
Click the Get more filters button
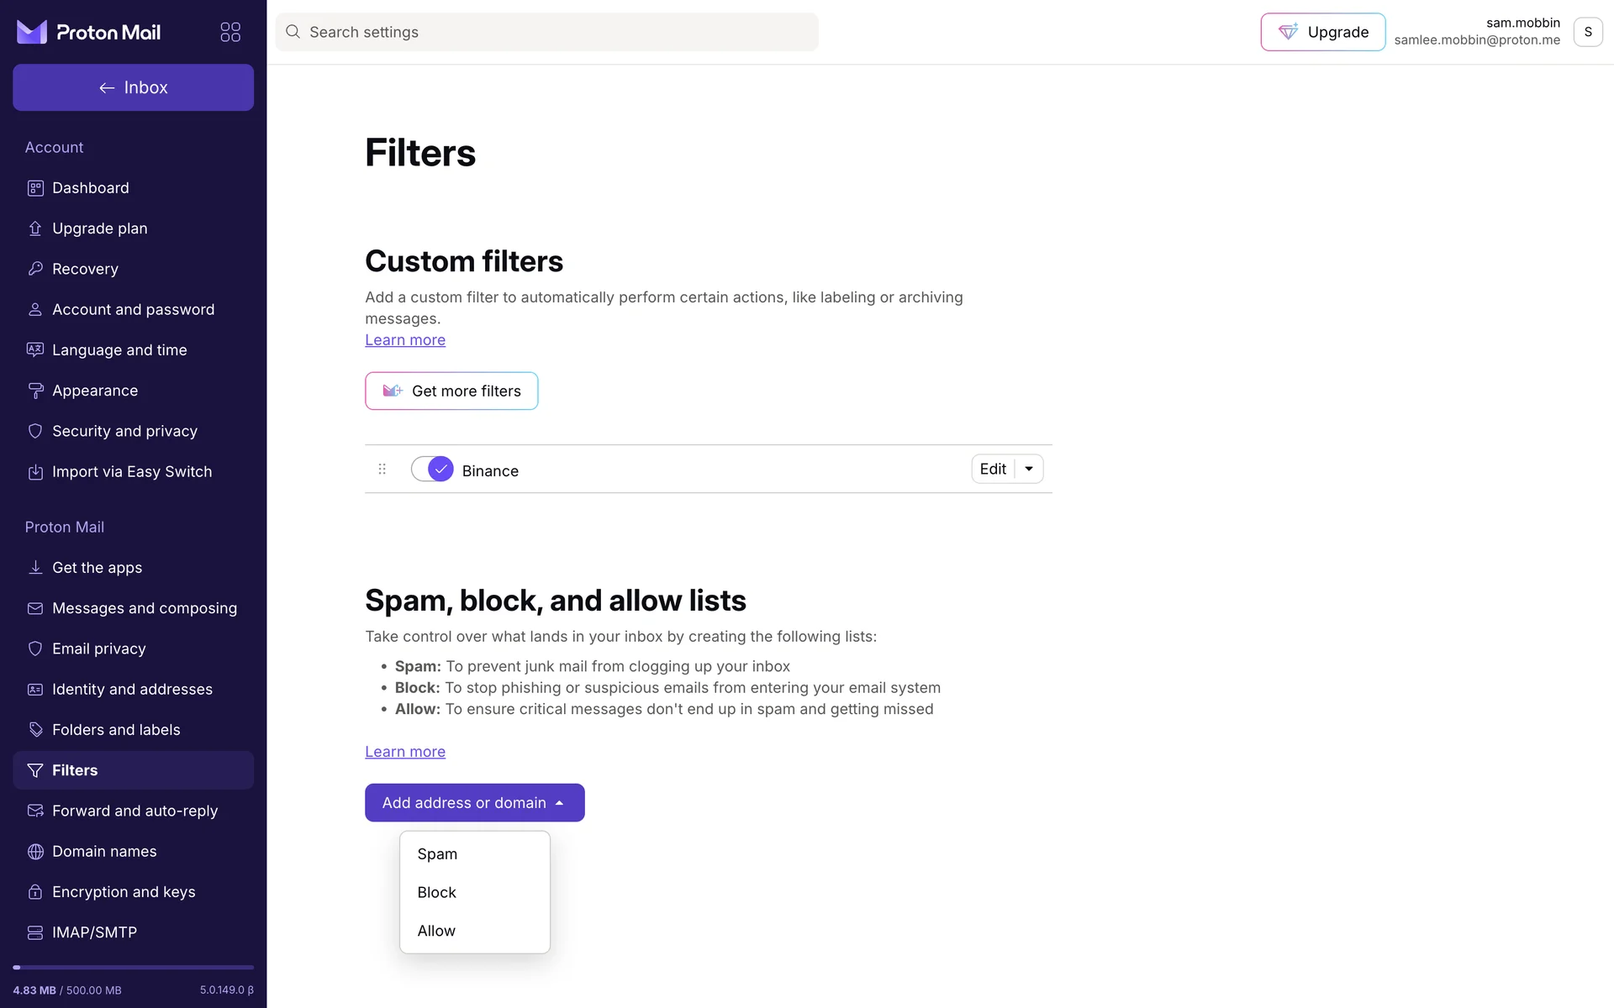click(451, 391)
